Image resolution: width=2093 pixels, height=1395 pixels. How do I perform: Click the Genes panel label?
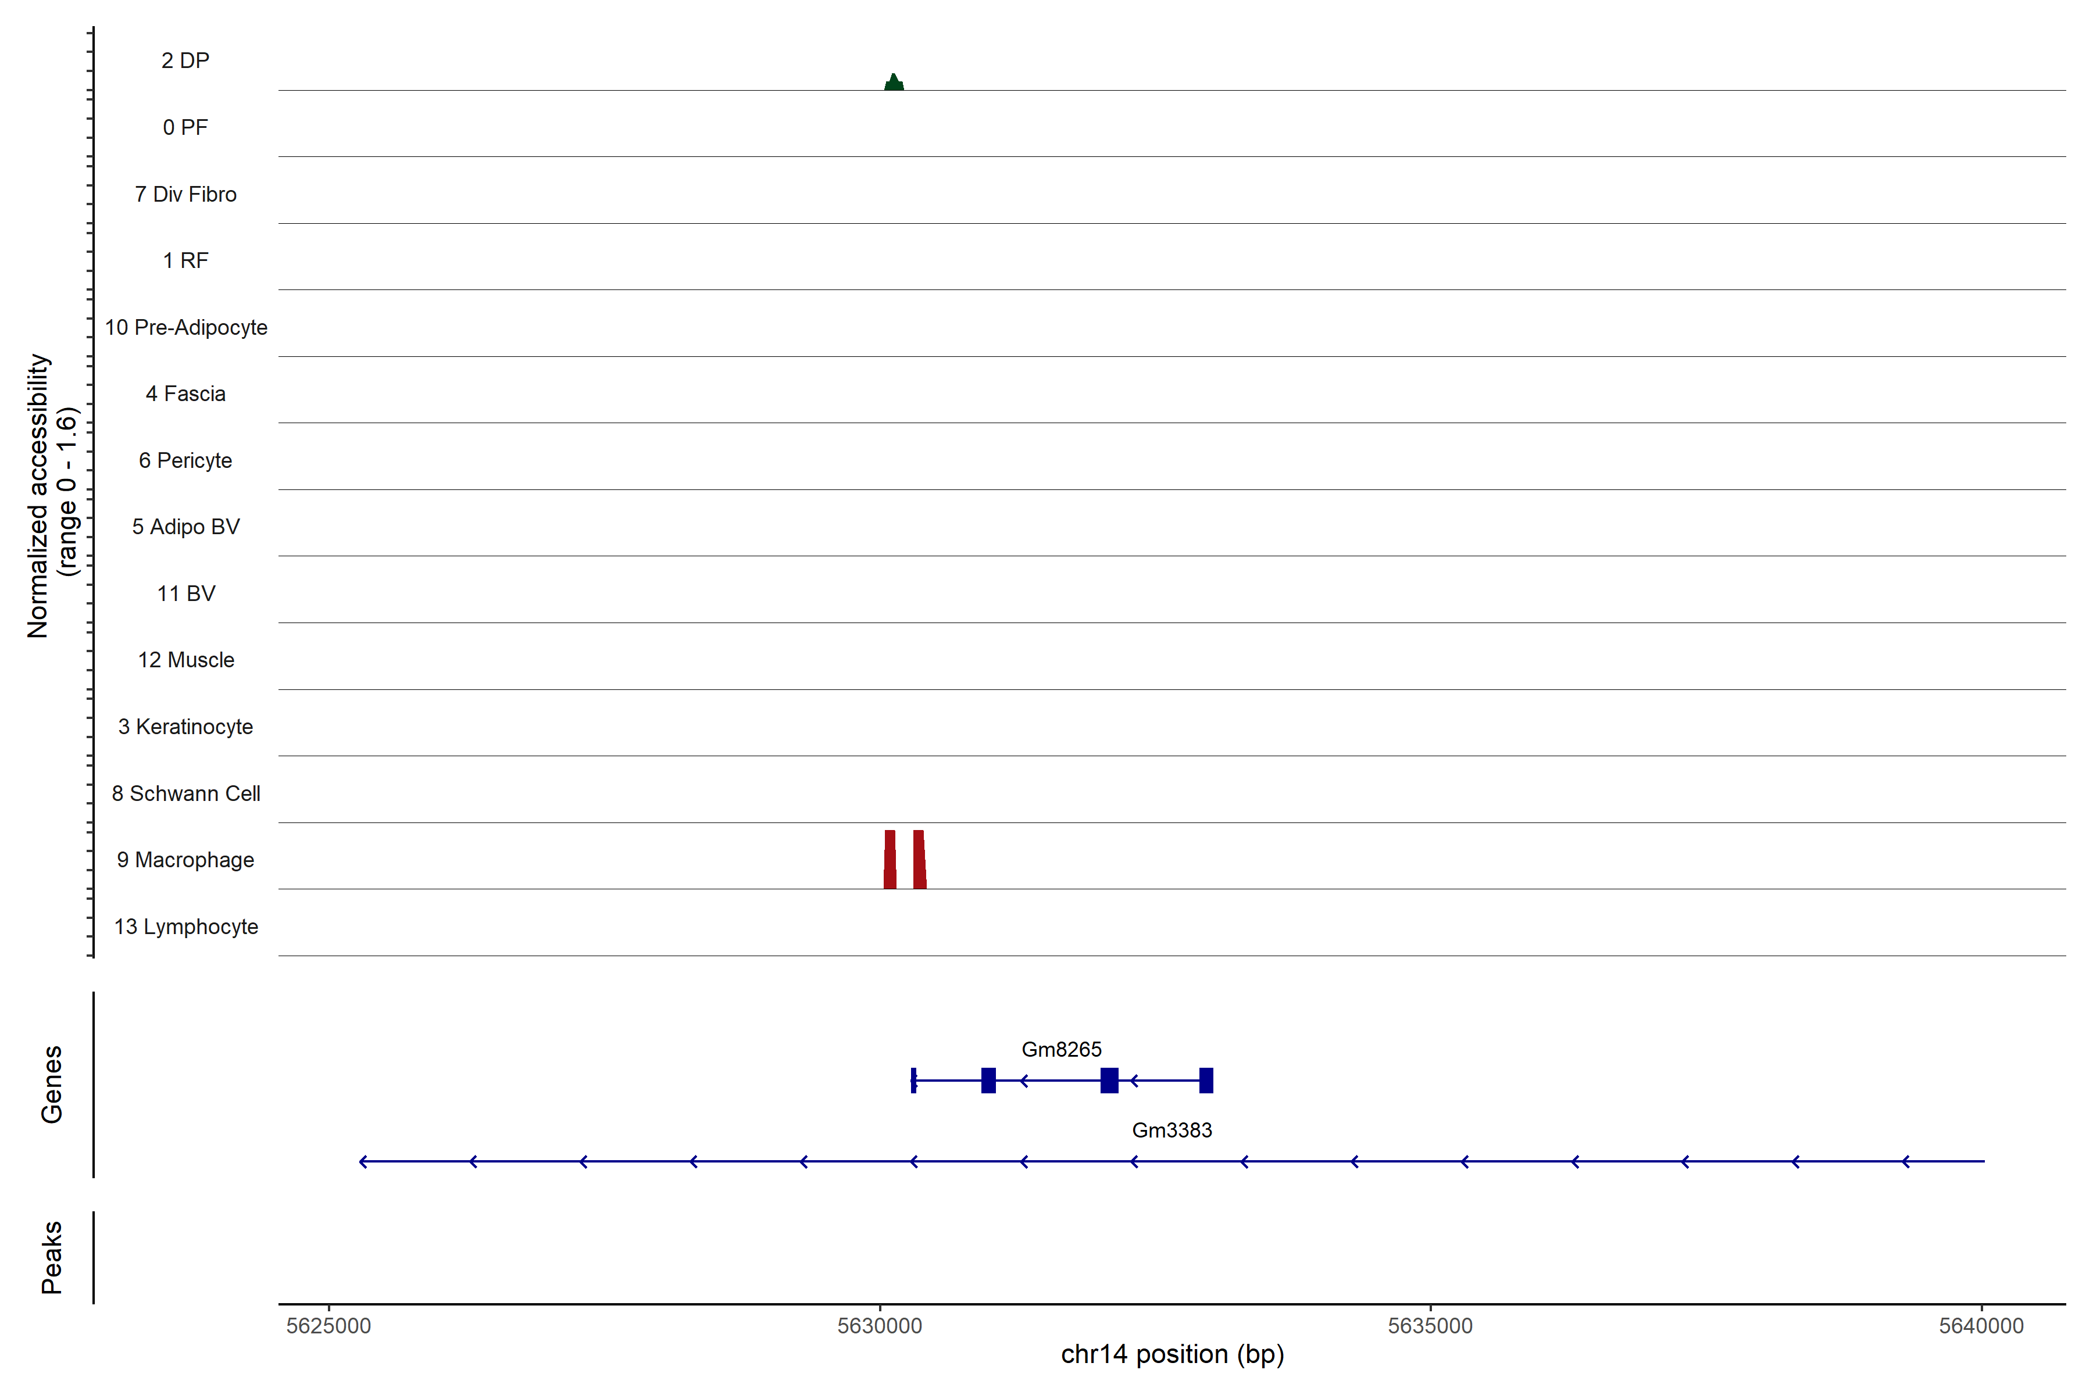click(52, 1085)
